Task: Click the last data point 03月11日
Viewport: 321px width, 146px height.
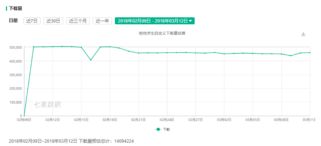Action: coord(310,53)
